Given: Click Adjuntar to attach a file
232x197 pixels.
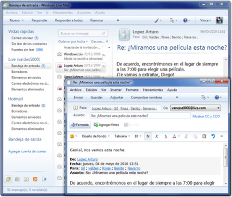Looking at the screenshot, I should pyautogui.click(x=116, y=97).
